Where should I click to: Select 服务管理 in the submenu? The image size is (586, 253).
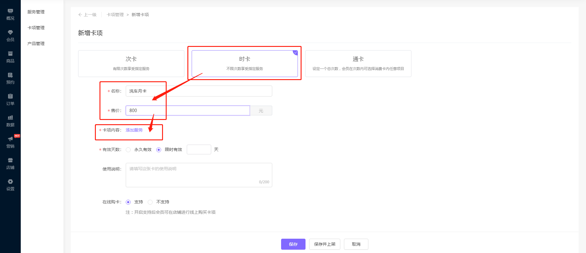point(36,12)
